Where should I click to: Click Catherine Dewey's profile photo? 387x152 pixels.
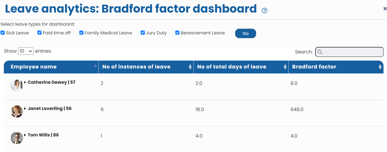point(16,85)
